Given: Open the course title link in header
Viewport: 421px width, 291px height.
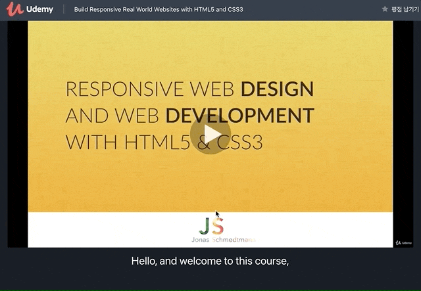Looking at the screenshot, I should pos(159,9).
